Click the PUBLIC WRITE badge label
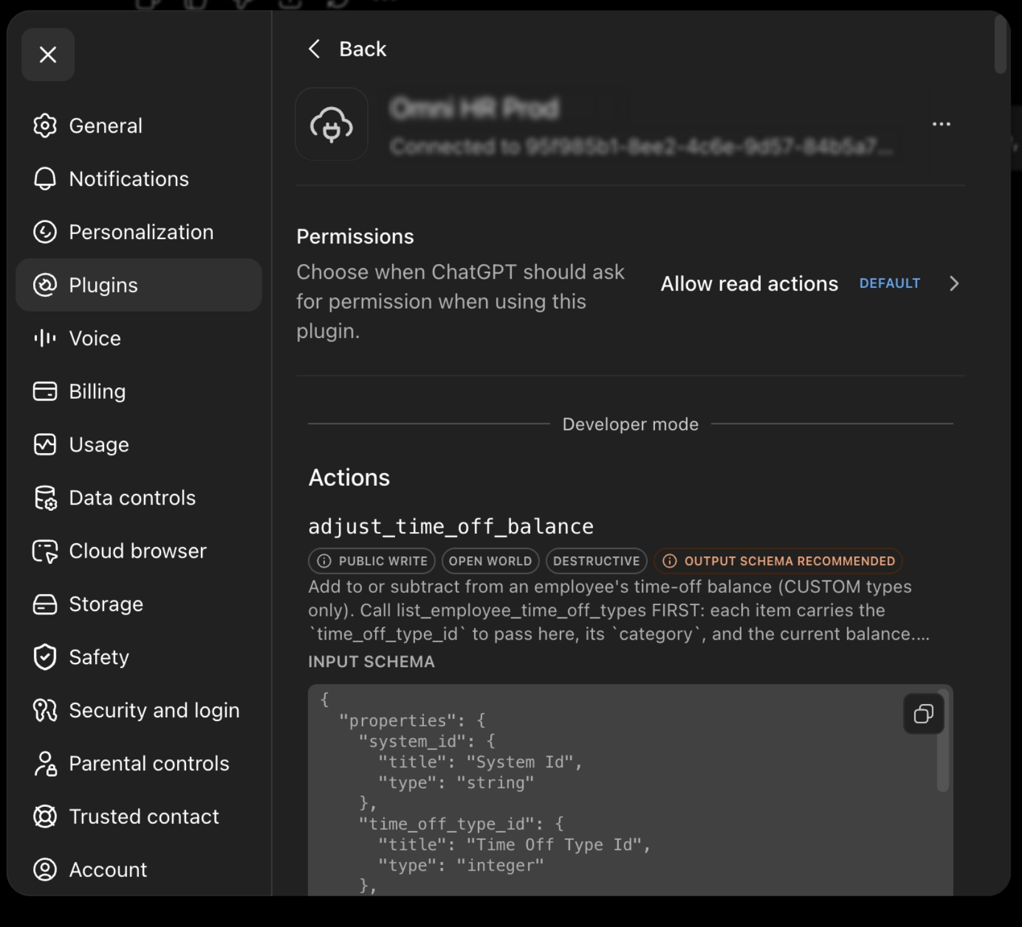The width and height of the screenshot is (1022, 927). tap(383, 561)
